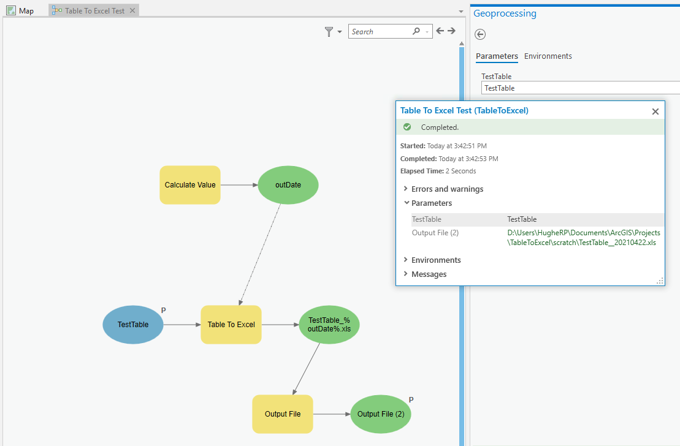
Task: Open the Environments tab in Geoprocessing
Action: point(548,56)
